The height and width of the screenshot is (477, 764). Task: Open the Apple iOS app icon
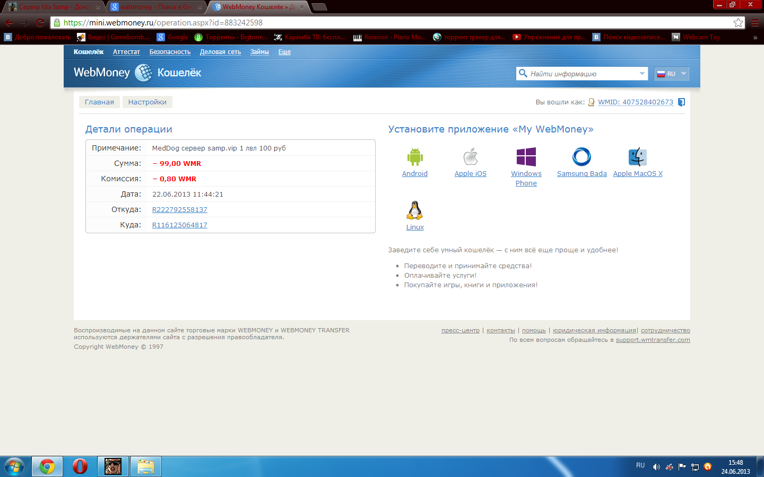[x=471, y=157]
